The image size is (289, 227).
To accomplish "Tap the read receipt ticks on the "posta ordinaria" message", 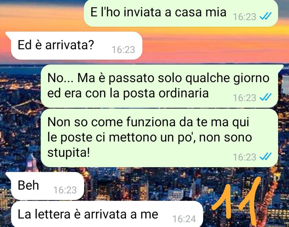I will pyautogui.click(x=265, y=98).
